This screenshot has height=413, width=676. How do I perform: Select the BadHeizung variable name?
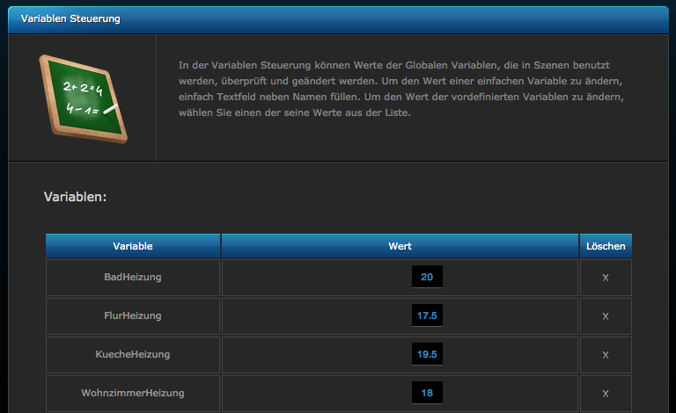click(x=133, y=278)
